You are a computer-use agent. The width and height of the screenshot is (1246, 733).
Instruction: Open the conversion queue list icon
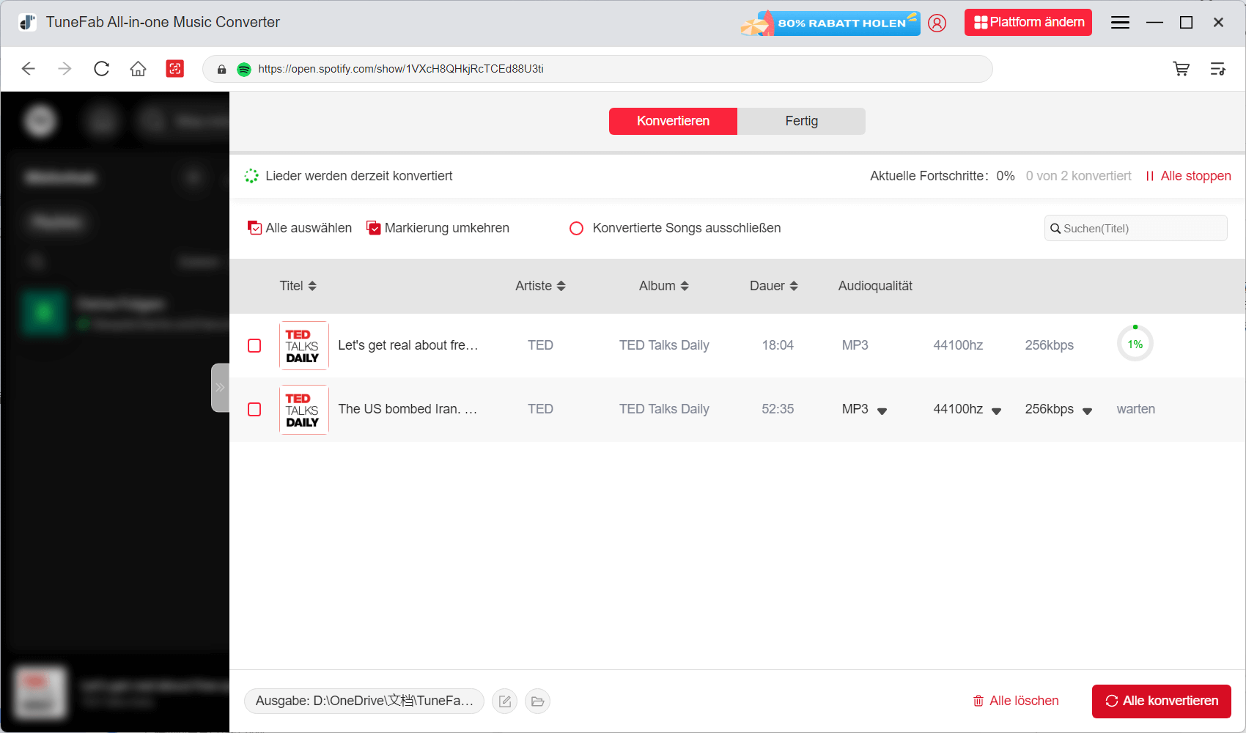(1218, 69)
